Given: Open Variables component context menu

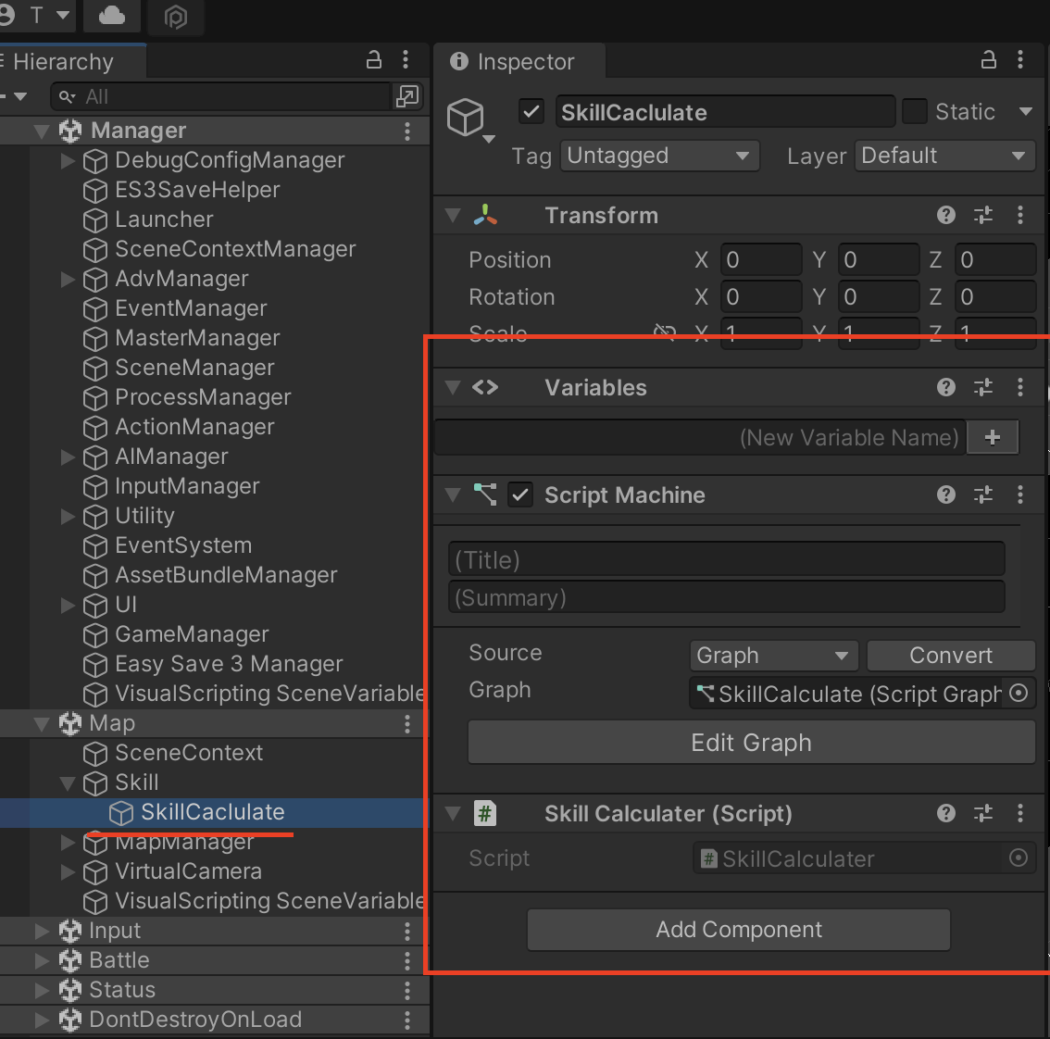Looking at the screenshot, I should (x=1020, y=387).
